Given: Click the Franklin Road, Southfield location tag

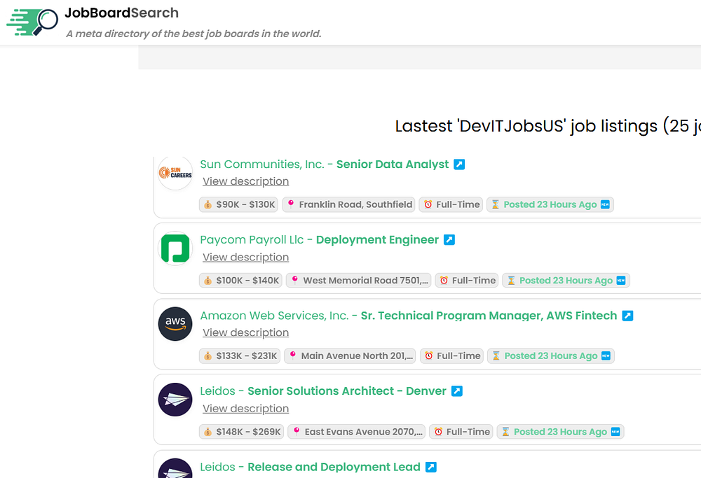Looking at the screenshot, I should pyautogui.click(x=349, y=204).
